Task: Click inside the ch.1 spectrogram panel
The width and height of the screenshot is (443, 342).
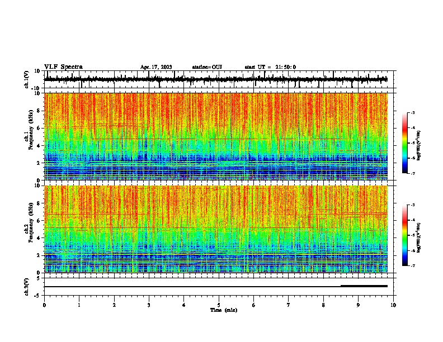Action: [216, 136]
